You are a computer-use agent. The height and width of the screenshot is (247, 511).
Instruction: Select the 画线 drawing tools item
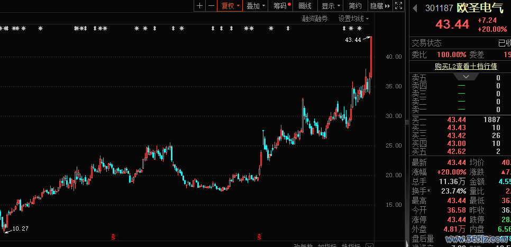[x=305, y=6]
